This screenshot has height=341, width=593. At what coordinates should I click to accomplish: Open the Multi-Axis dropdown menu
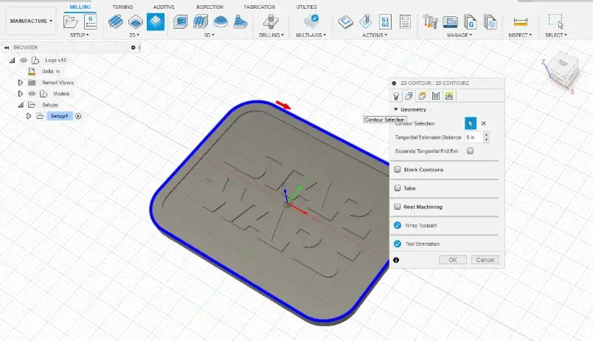311,35
